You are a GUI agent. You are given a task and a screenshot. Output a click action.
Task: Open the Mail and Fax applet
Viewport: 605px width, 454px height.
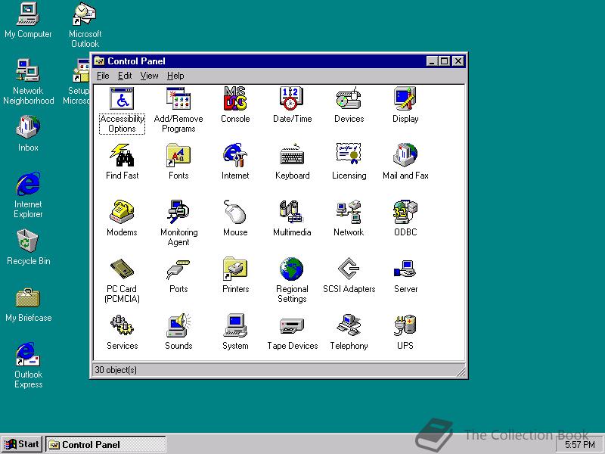405,162
